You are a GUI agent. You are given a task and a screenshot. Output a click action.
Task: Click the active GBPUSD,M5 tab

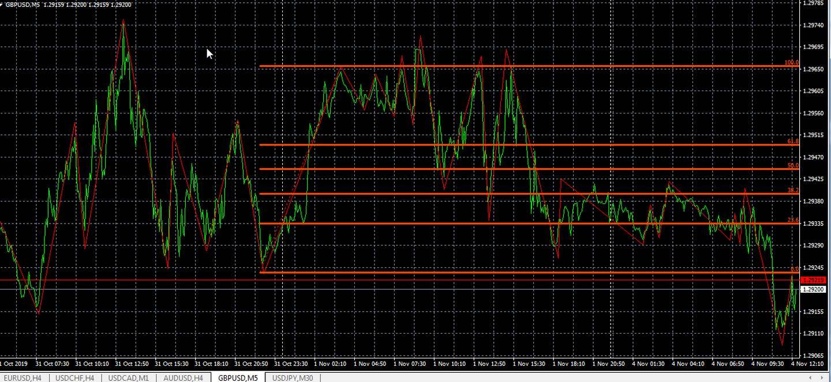pos(238,378)
